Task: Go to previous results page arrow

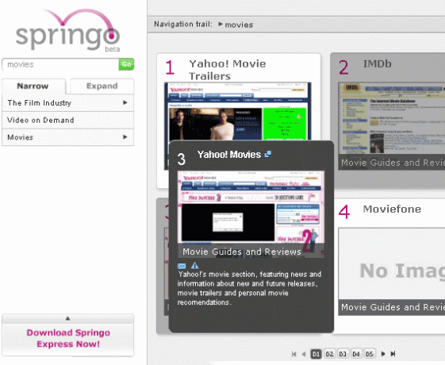Action: point(304,354)
